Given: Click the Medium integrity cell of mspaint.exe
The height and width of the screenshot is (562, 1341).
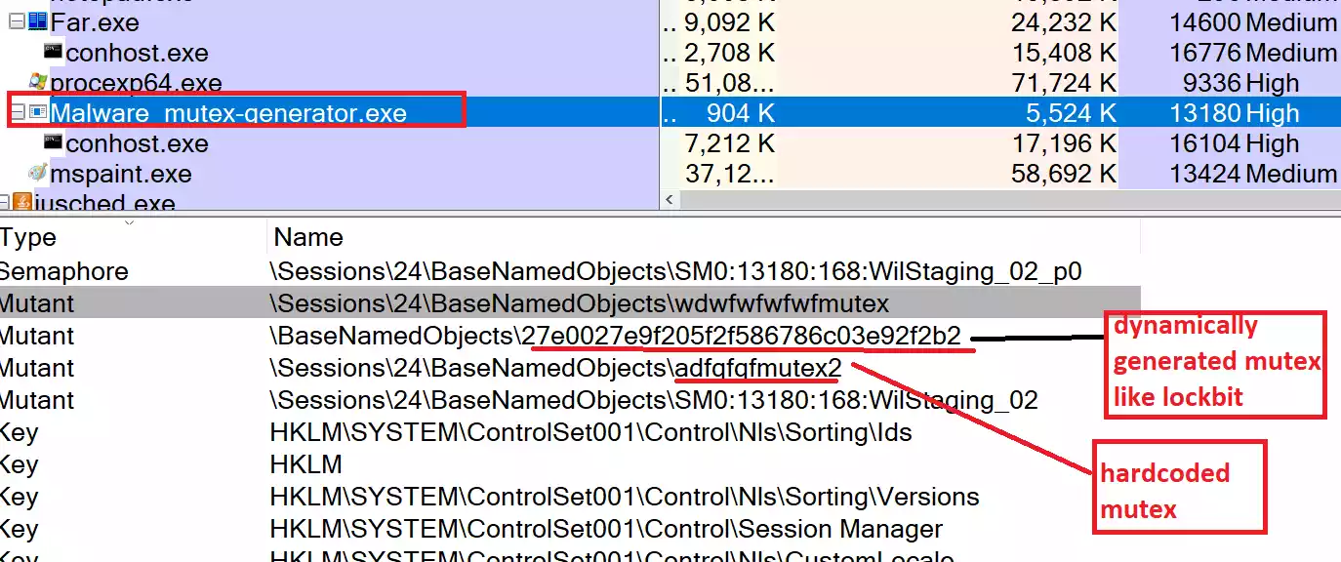Looking at the screenshot, I should tap(1291, 174).
